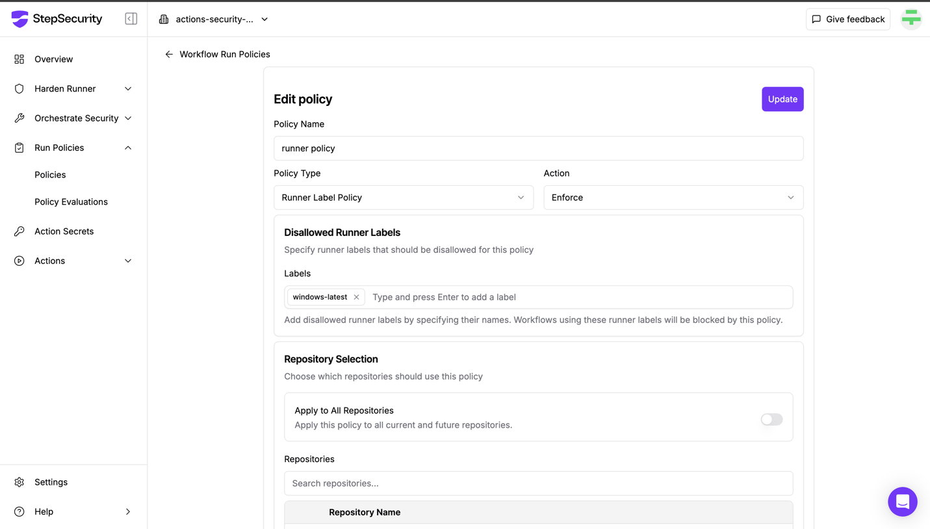Image resolution: width=930 pixels, height=529 pixels.
Task: Click the Update button
Action: pyautogui.click(x=782, y=99)
